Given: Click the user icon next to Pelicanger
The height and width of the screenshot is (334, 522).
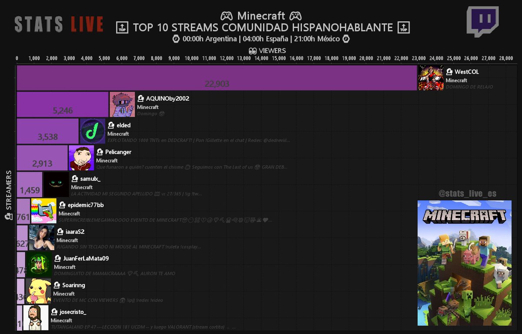Looking at the screenshot, I should 100,152.
